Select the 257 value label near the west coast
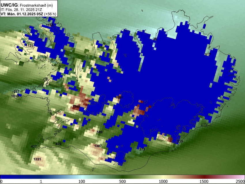Image resolution: width=245 pixels, height=184 pixels. point(16,92)
